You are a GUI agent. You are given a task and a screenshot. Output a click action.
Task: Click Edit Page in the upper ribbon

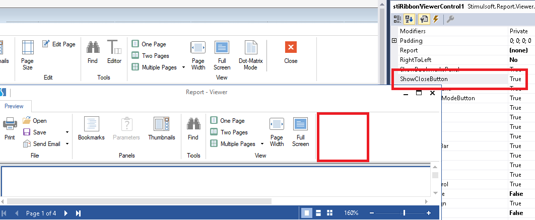click(58, 44)
